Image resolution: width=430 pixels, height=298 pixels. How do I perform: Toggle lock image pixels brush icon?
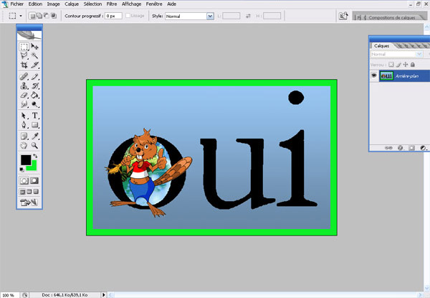(398, 65)
